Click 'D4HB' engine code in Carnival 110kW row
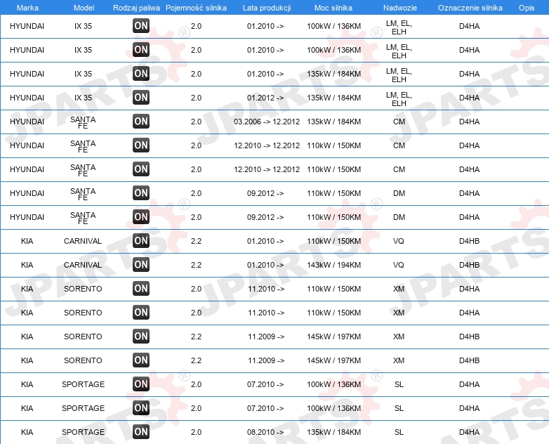The height and width of the screenshot is (444, 549). click(469, 241)
